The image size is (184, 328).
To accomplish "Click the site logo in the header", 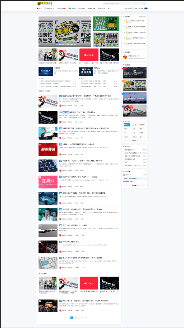I will point(44,4).
